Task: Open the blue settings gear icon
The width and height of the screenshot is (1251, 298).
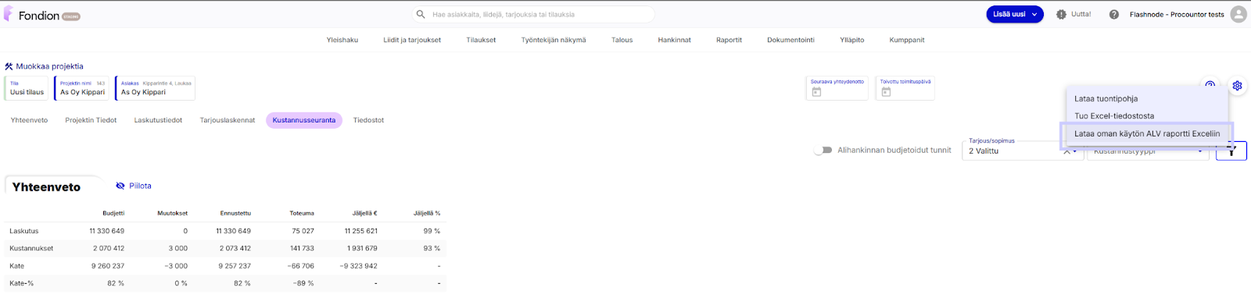Action: coord(1237,86)
